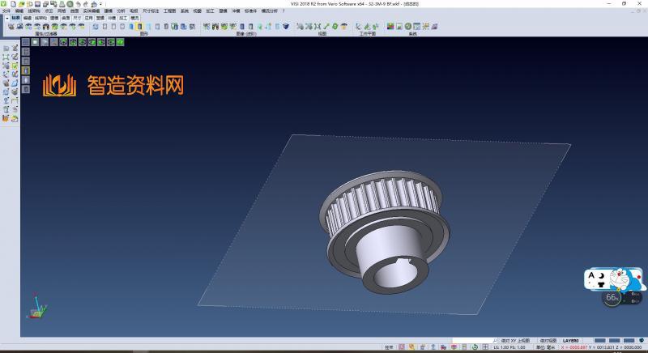Screen dimensions: 648x353
Task: Click first icon in 工作平面 group
Action: tap(358, 27)
